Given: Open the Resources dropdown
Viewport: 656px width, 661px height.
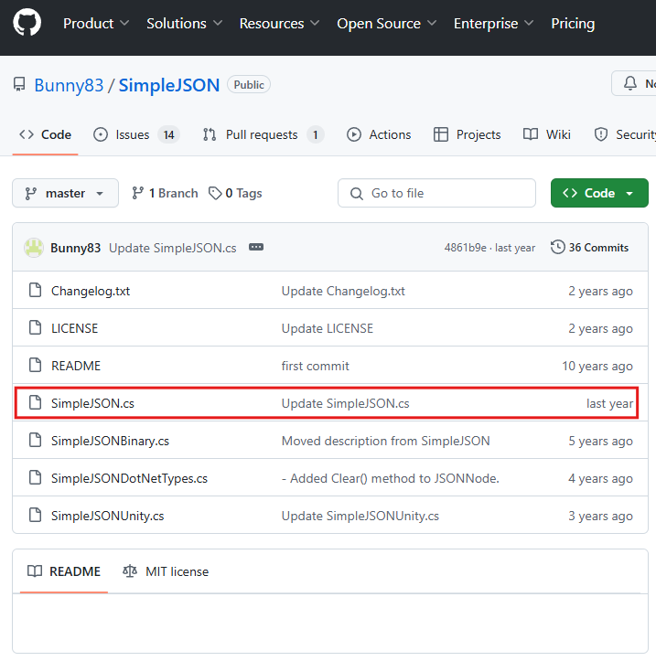Looking at the screenshot, I should pyautogui.click(x=279, y=23).
